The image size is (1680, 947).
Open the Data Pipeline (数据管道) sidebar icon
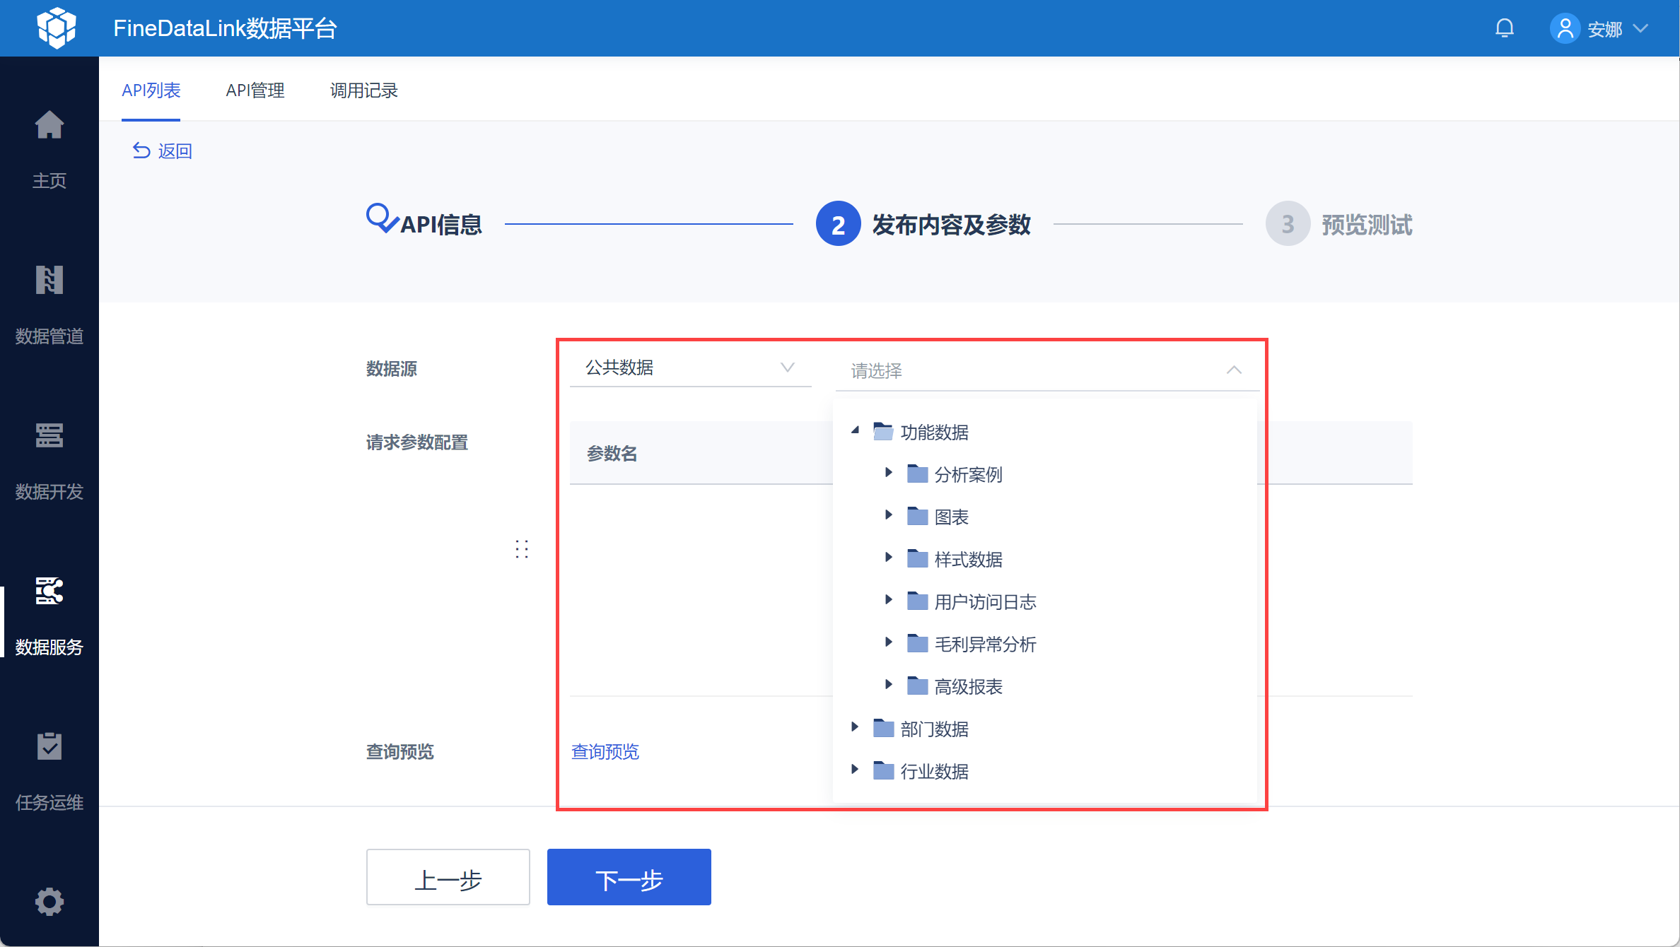(x=49, y=281)
